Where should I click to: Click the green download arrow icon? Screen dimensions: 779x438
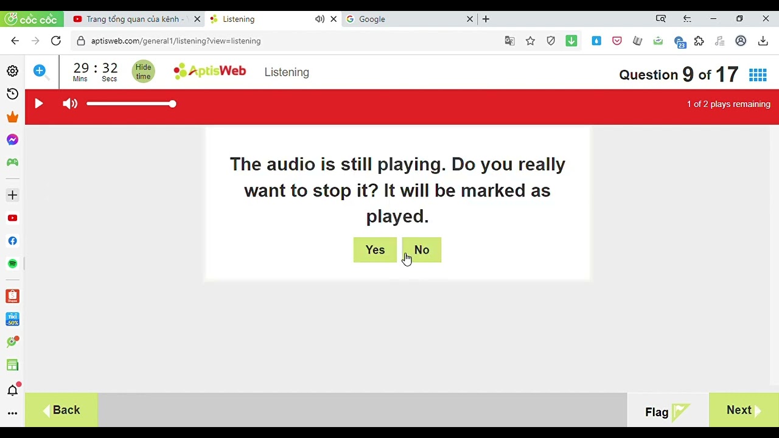571,41
